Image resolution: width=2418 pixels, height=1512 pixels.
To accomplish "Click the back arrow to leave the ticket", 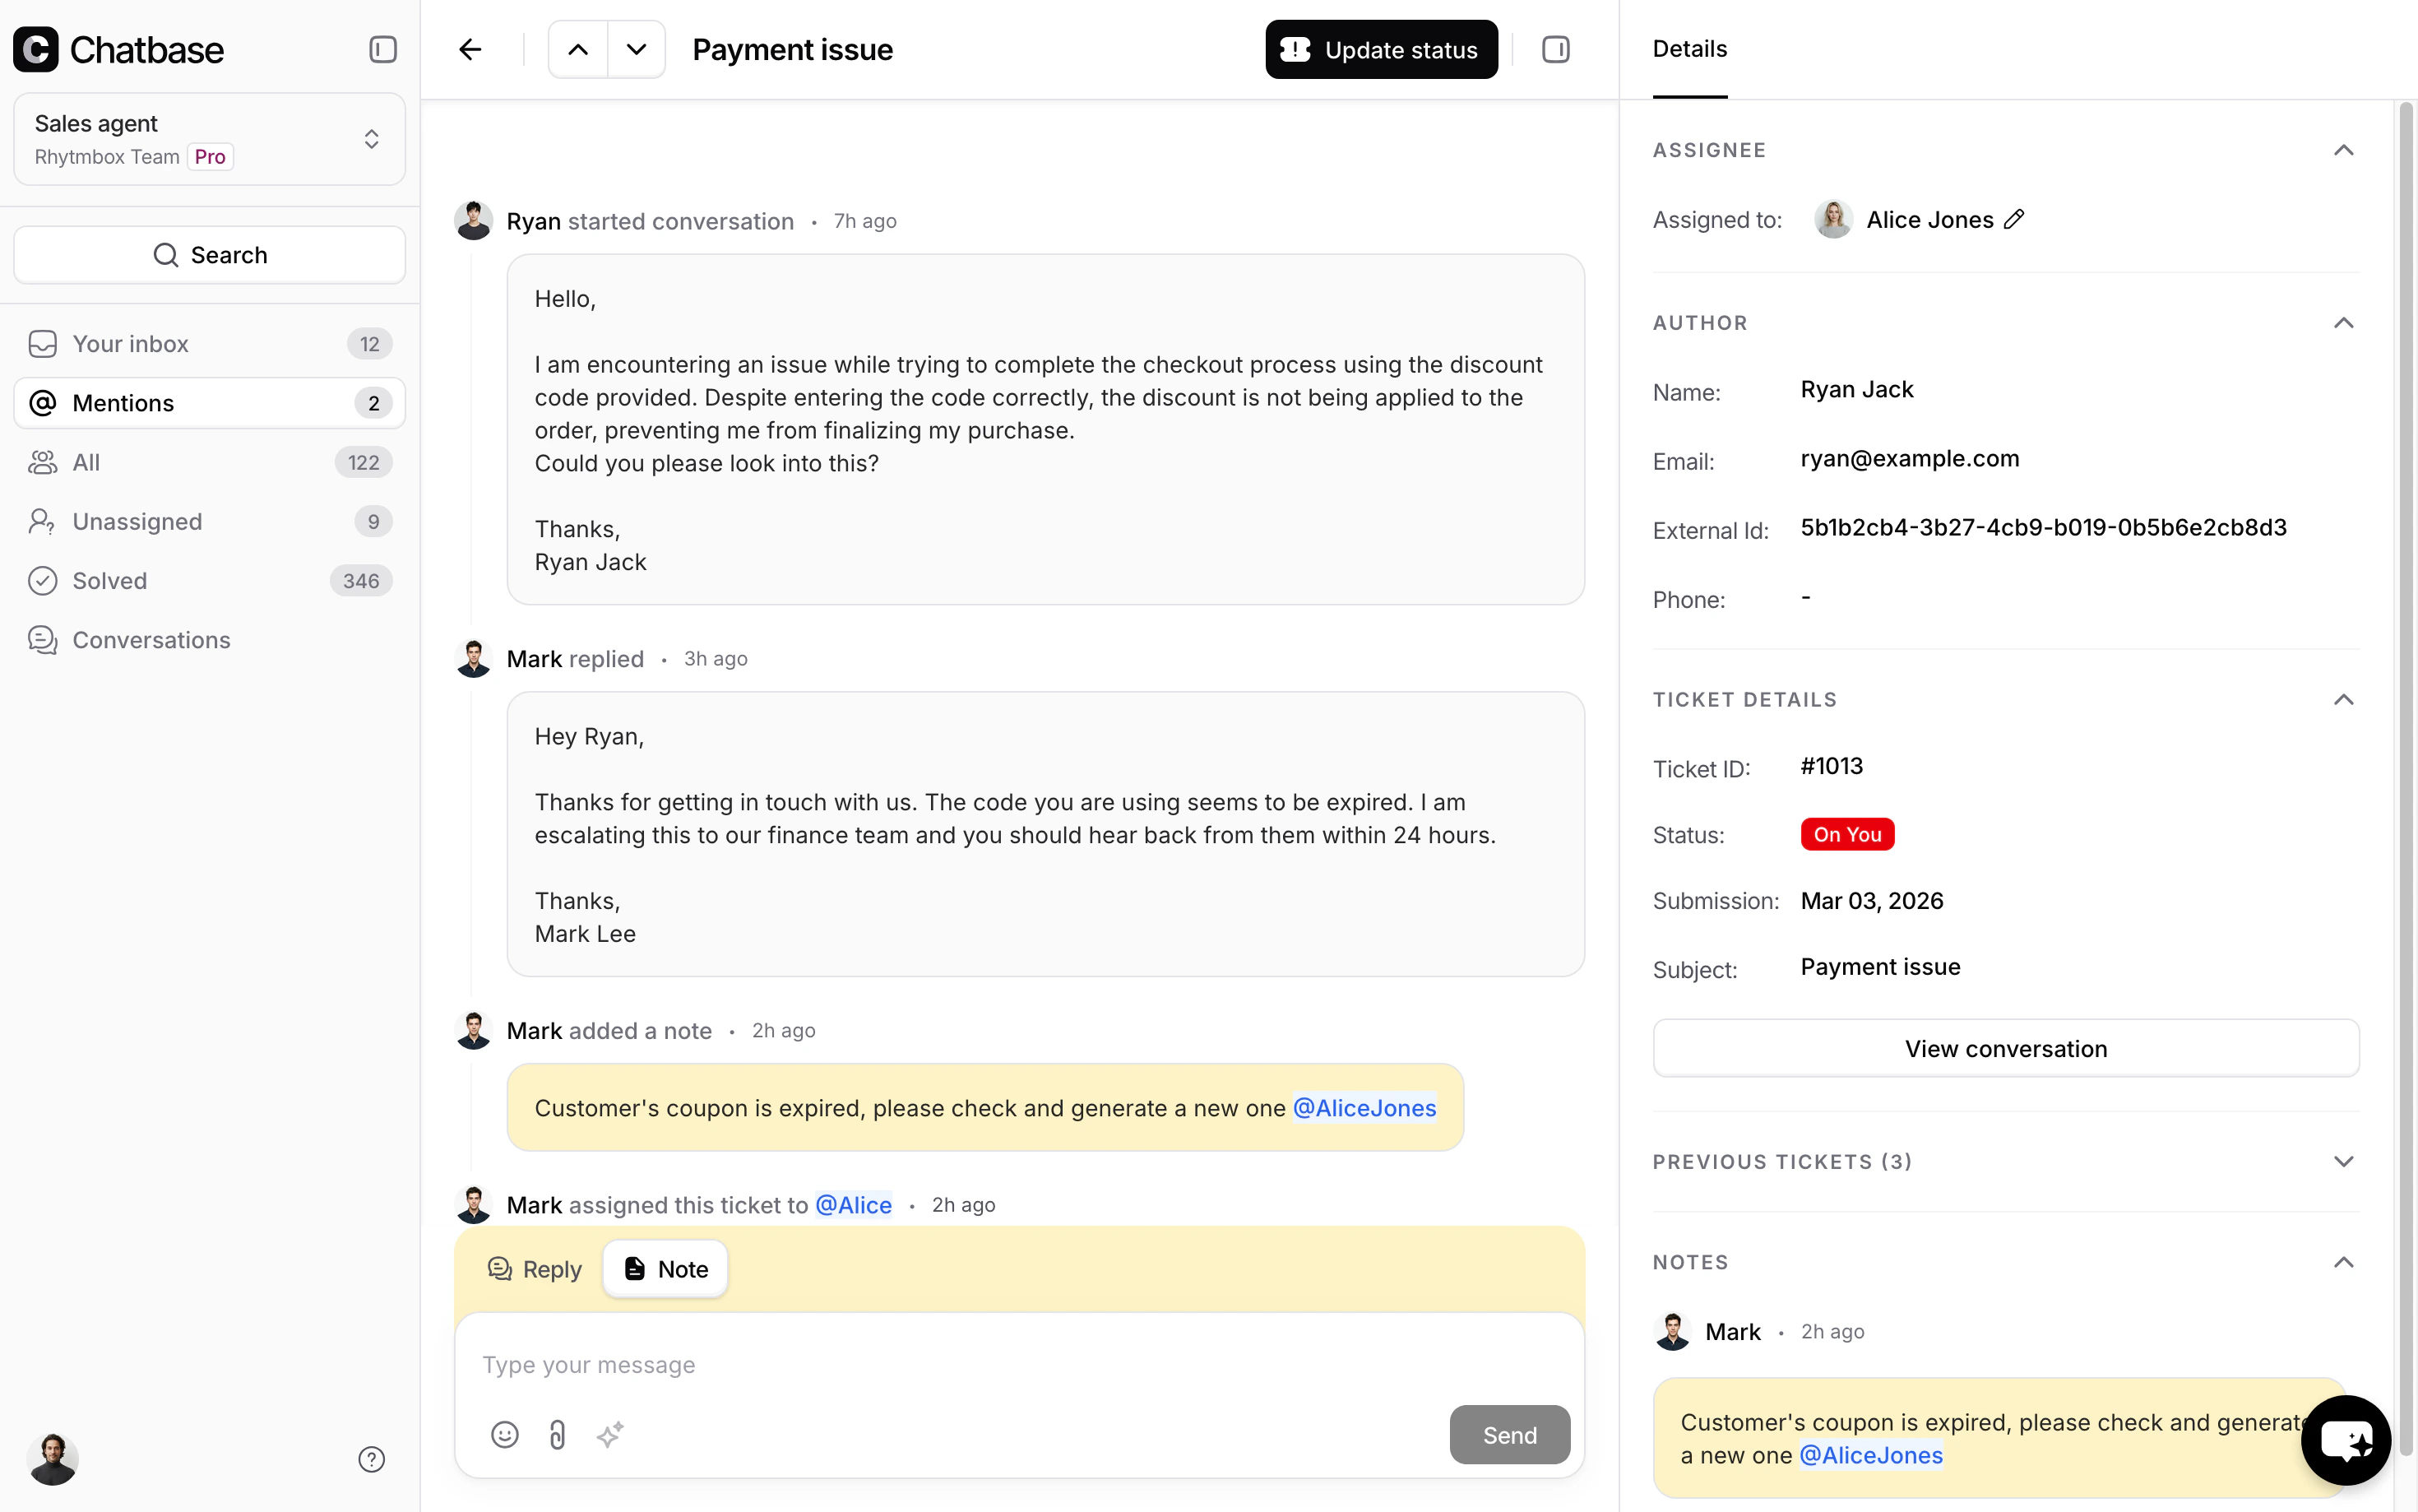I will coord(470,48).
